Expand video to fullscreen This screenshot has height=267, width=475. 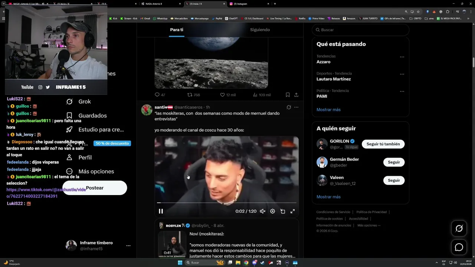(292, 211)
